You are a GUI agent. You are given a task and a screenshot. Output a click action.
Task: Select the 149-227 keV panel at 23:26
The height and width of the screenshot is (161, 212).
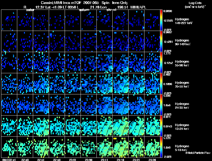(x=152, y=20)
